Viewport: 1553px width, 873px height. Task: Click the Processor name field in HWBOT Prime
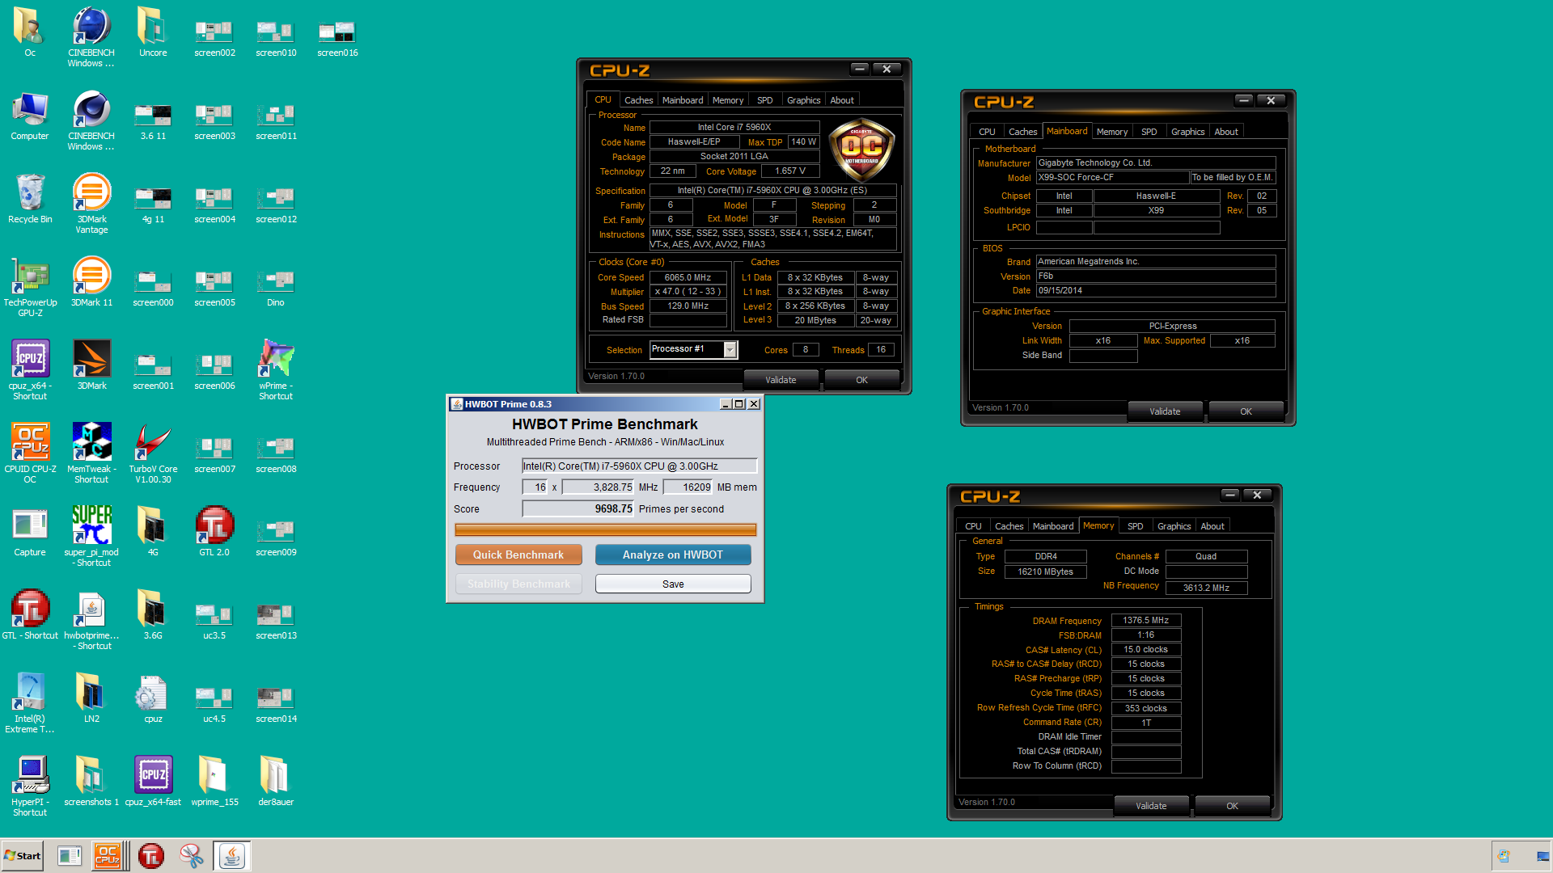tap(639, 466)
